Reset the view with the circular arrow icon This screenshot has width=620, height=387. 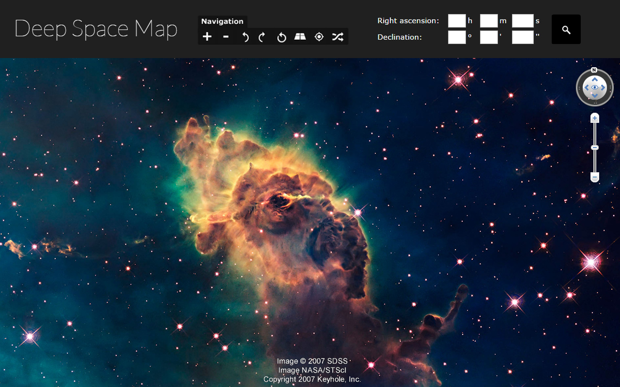coord(281,37)
